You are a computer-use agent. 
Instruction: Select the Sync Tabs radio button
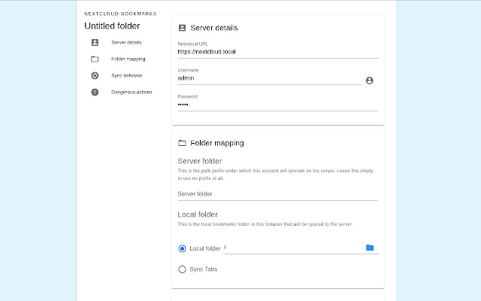pyautogui.click(x=182, y=269)
